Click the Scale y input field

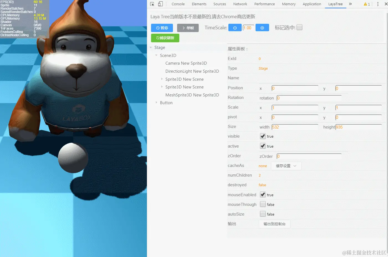click(359, 107)
